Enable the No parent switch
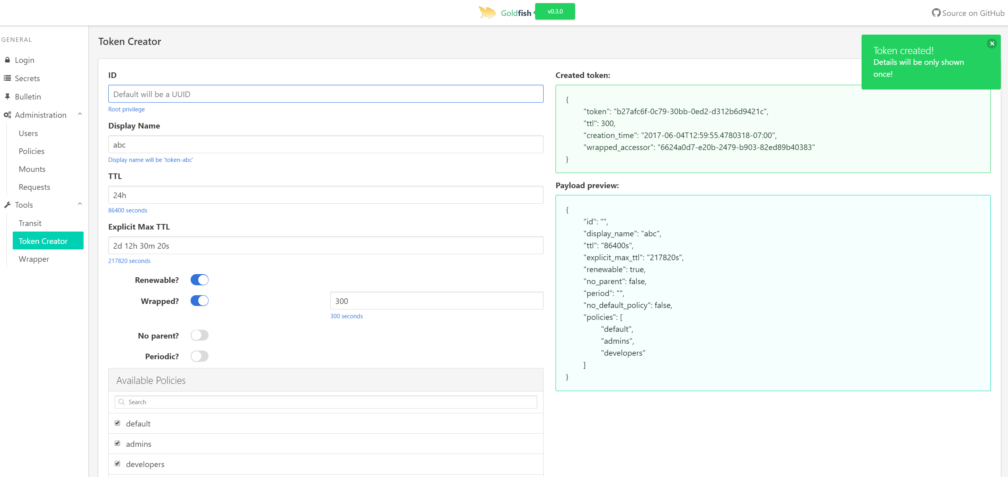Image resolution: width=1008 pixels, height=477 pixels. click(199, 335)
